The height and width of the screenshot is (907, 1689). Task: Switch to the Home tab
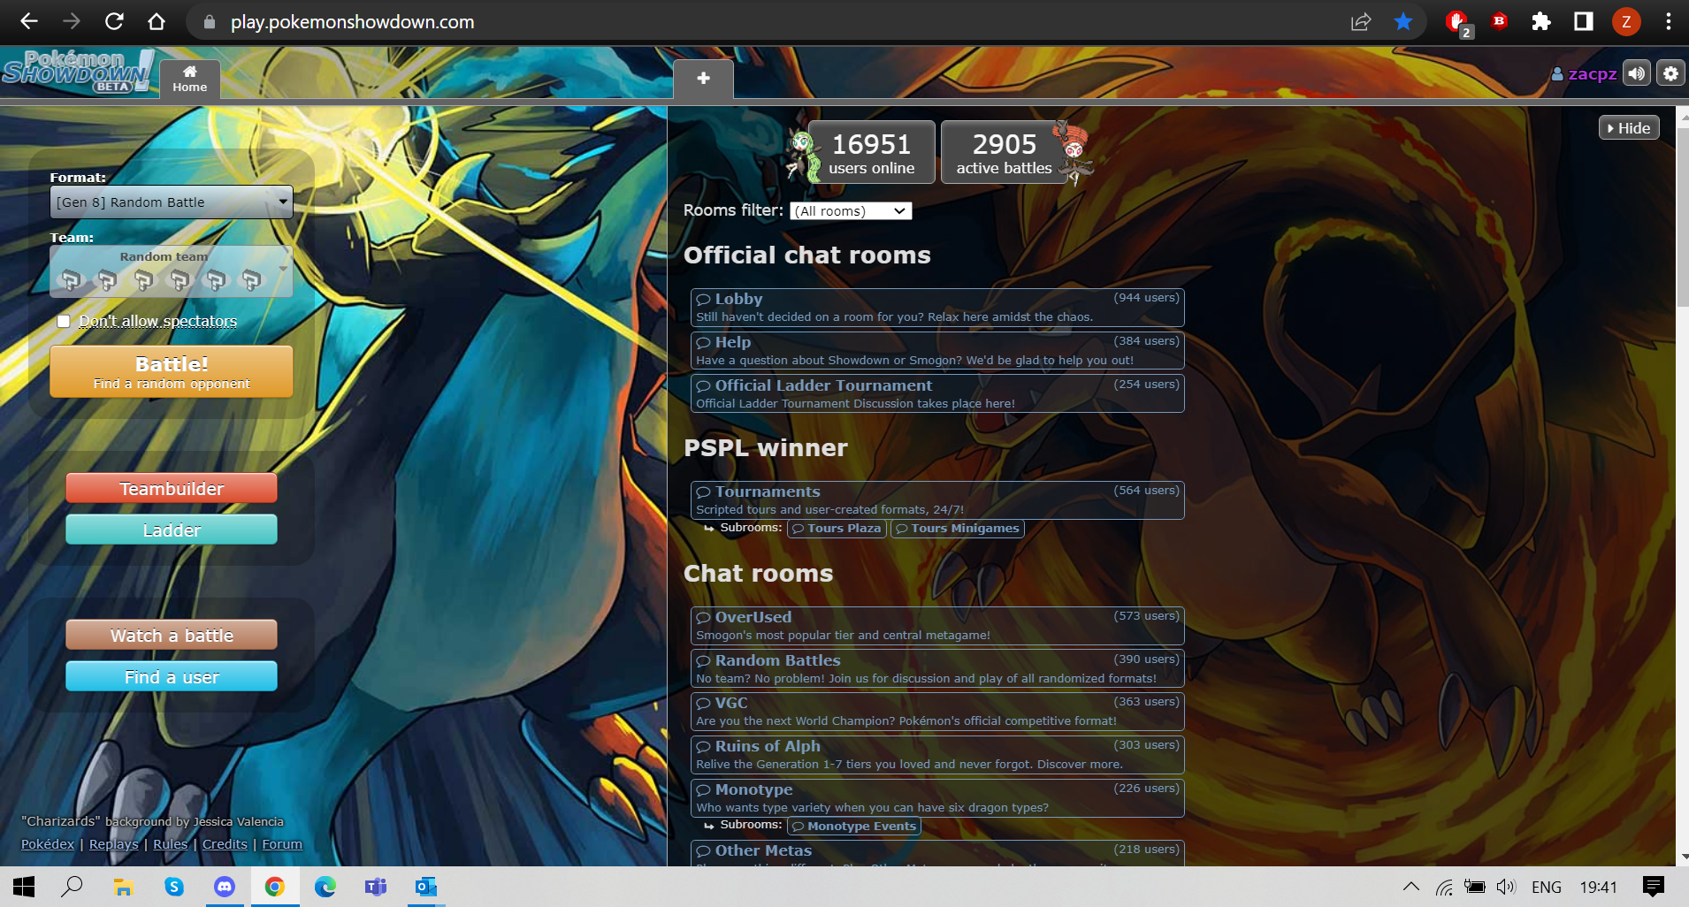point(190,79)
